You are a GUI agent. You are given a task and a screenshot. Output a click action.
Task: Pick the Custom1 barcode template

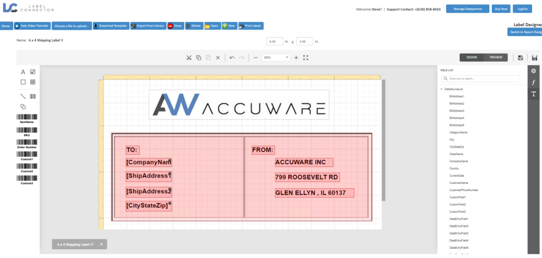click(x=27, y=156)
